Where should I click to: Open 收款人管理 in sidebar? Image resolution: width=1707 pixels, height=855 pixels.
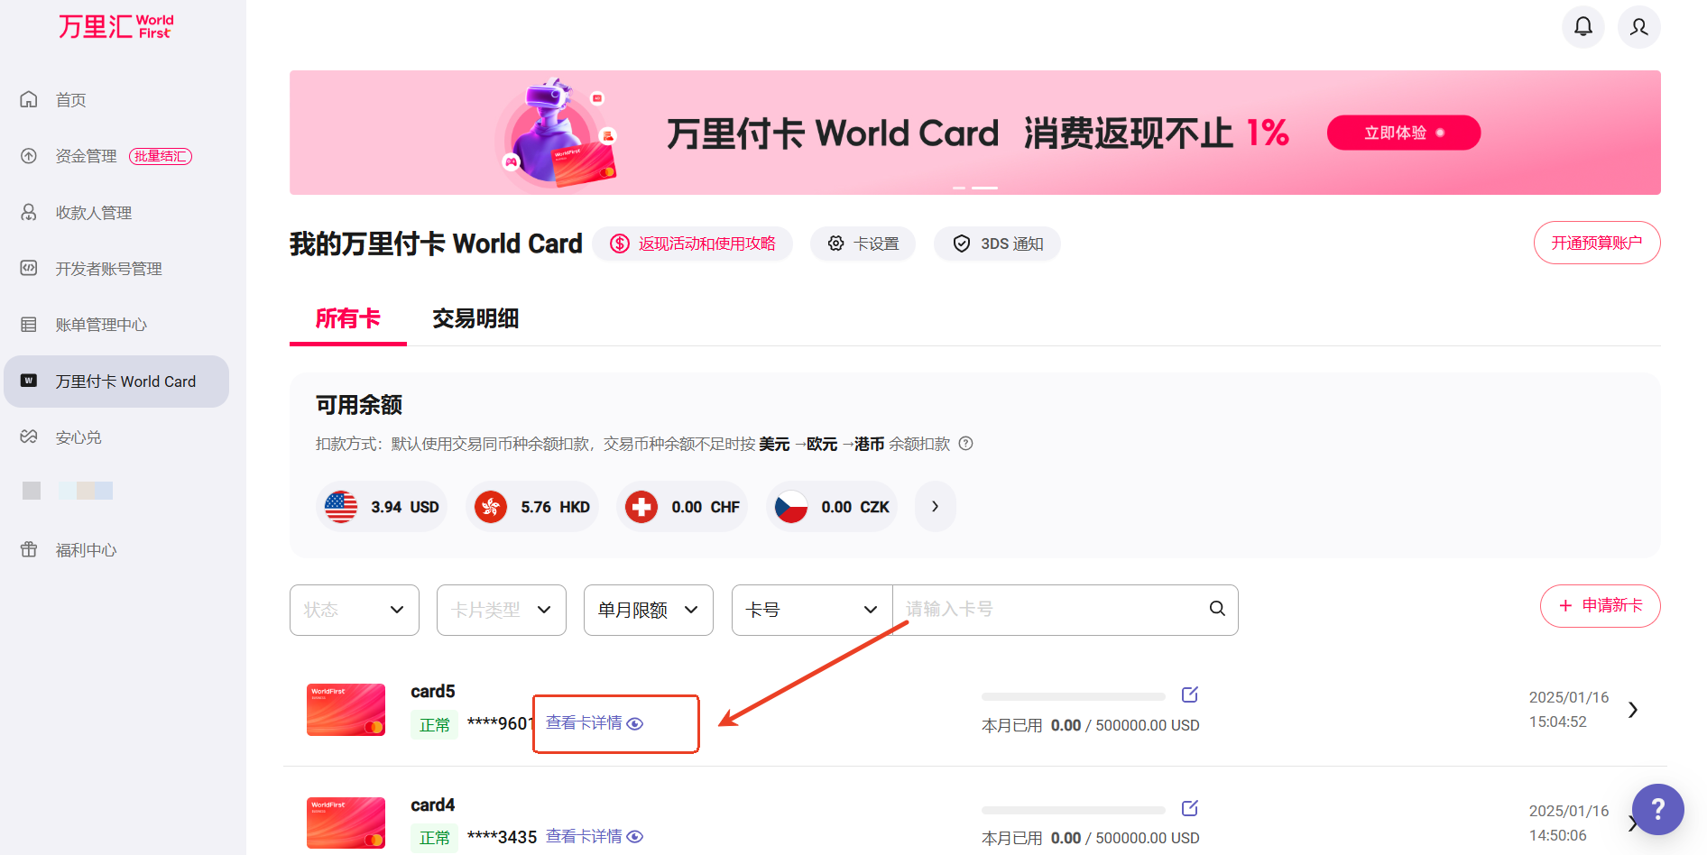[x=94, y=213]
